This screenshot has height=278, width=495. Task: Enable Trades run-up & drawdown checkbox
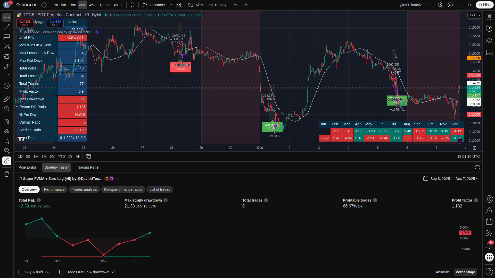coord(62,272)
